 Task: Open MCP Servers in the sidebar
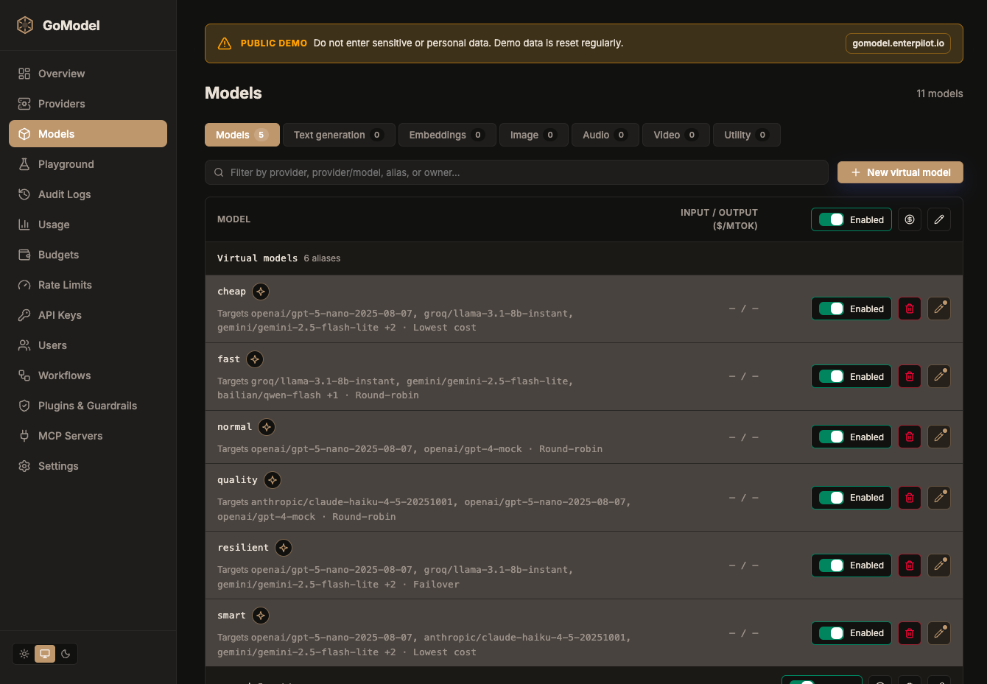pos(88,436)
